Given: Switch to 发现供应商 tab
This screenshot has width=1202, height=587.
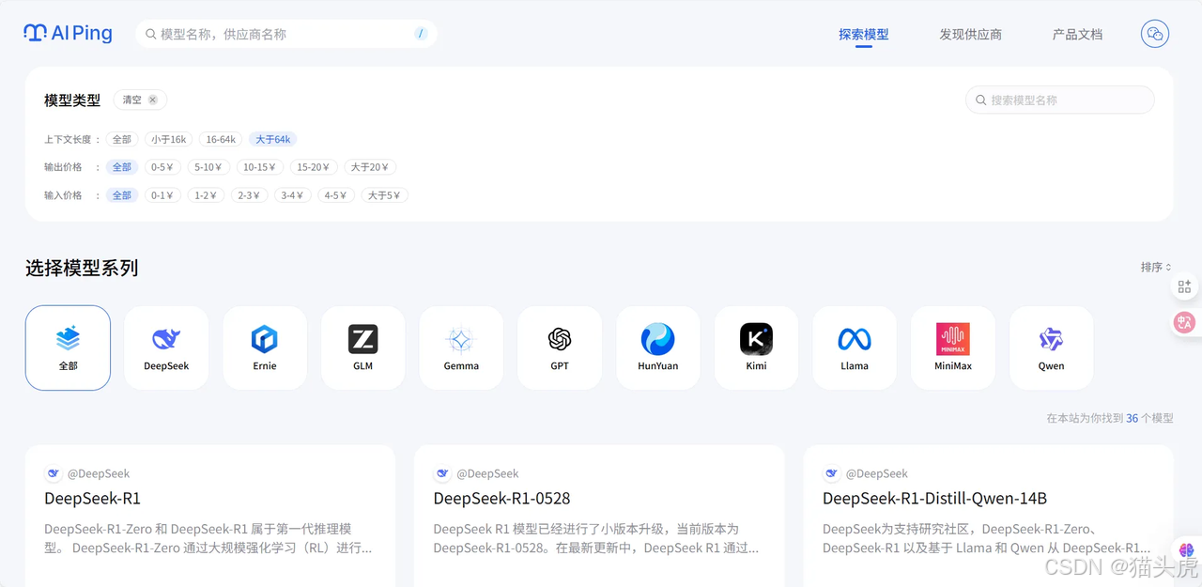Looking at the screenshot, I should [x=970, y=34].
